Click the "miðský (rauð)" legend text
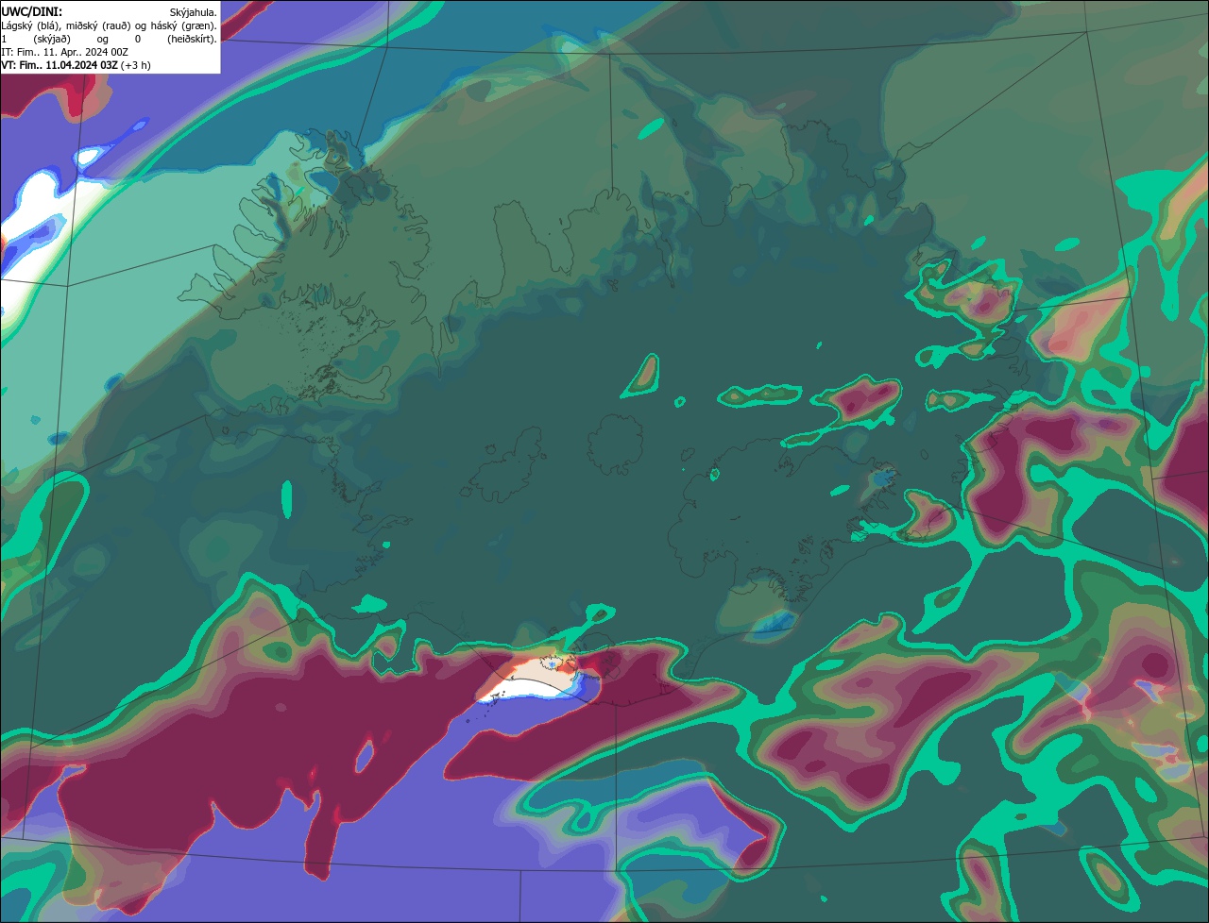The image size is (1209, 923). tap(98, 26)
